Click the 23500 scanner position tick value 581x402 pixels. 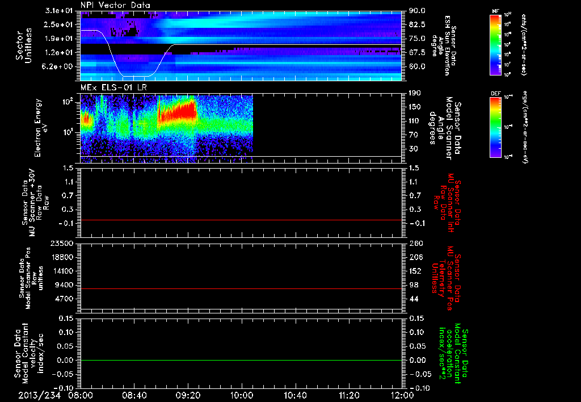[62, 243]
